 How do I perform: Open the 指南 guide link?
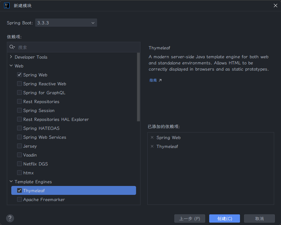pos(153,80)
